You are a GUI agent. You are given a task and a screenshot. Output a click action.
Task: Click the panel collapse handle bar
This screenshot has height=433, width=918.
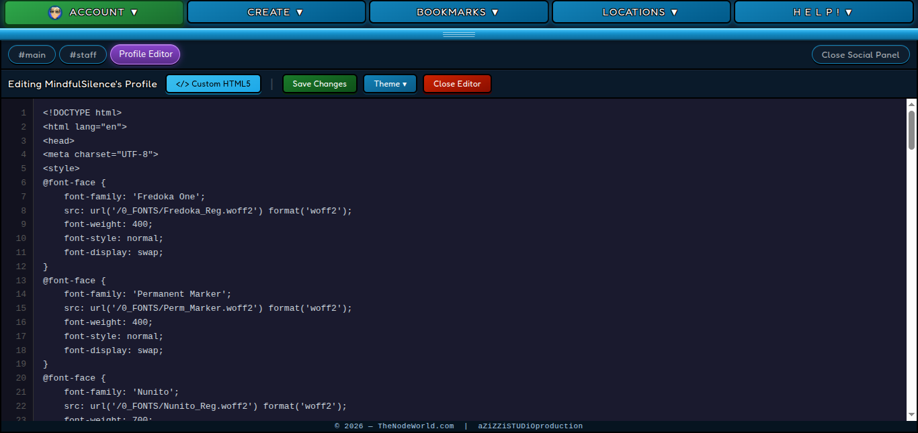[x=459, y=34]
